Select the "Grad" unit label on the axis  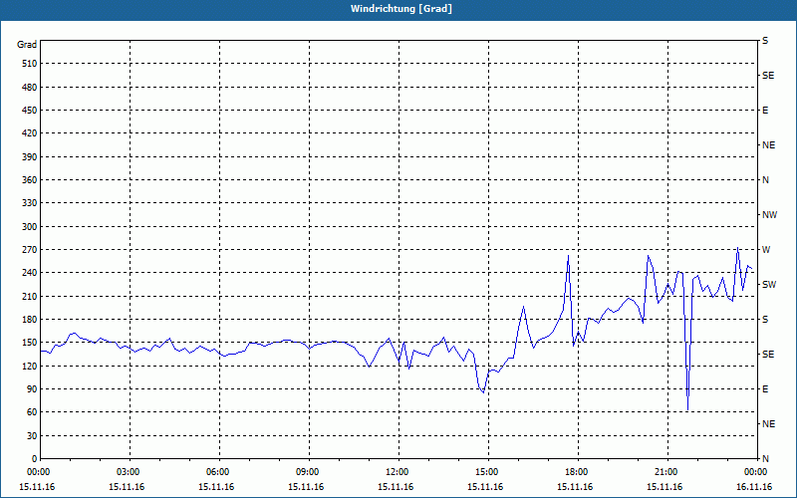click(x=27, y=45)
